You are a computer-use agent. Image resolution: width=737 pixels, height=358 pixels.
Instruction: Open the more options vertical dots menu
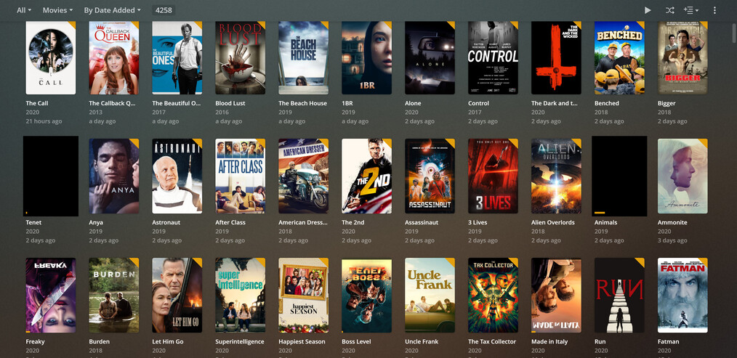(715, 10)
